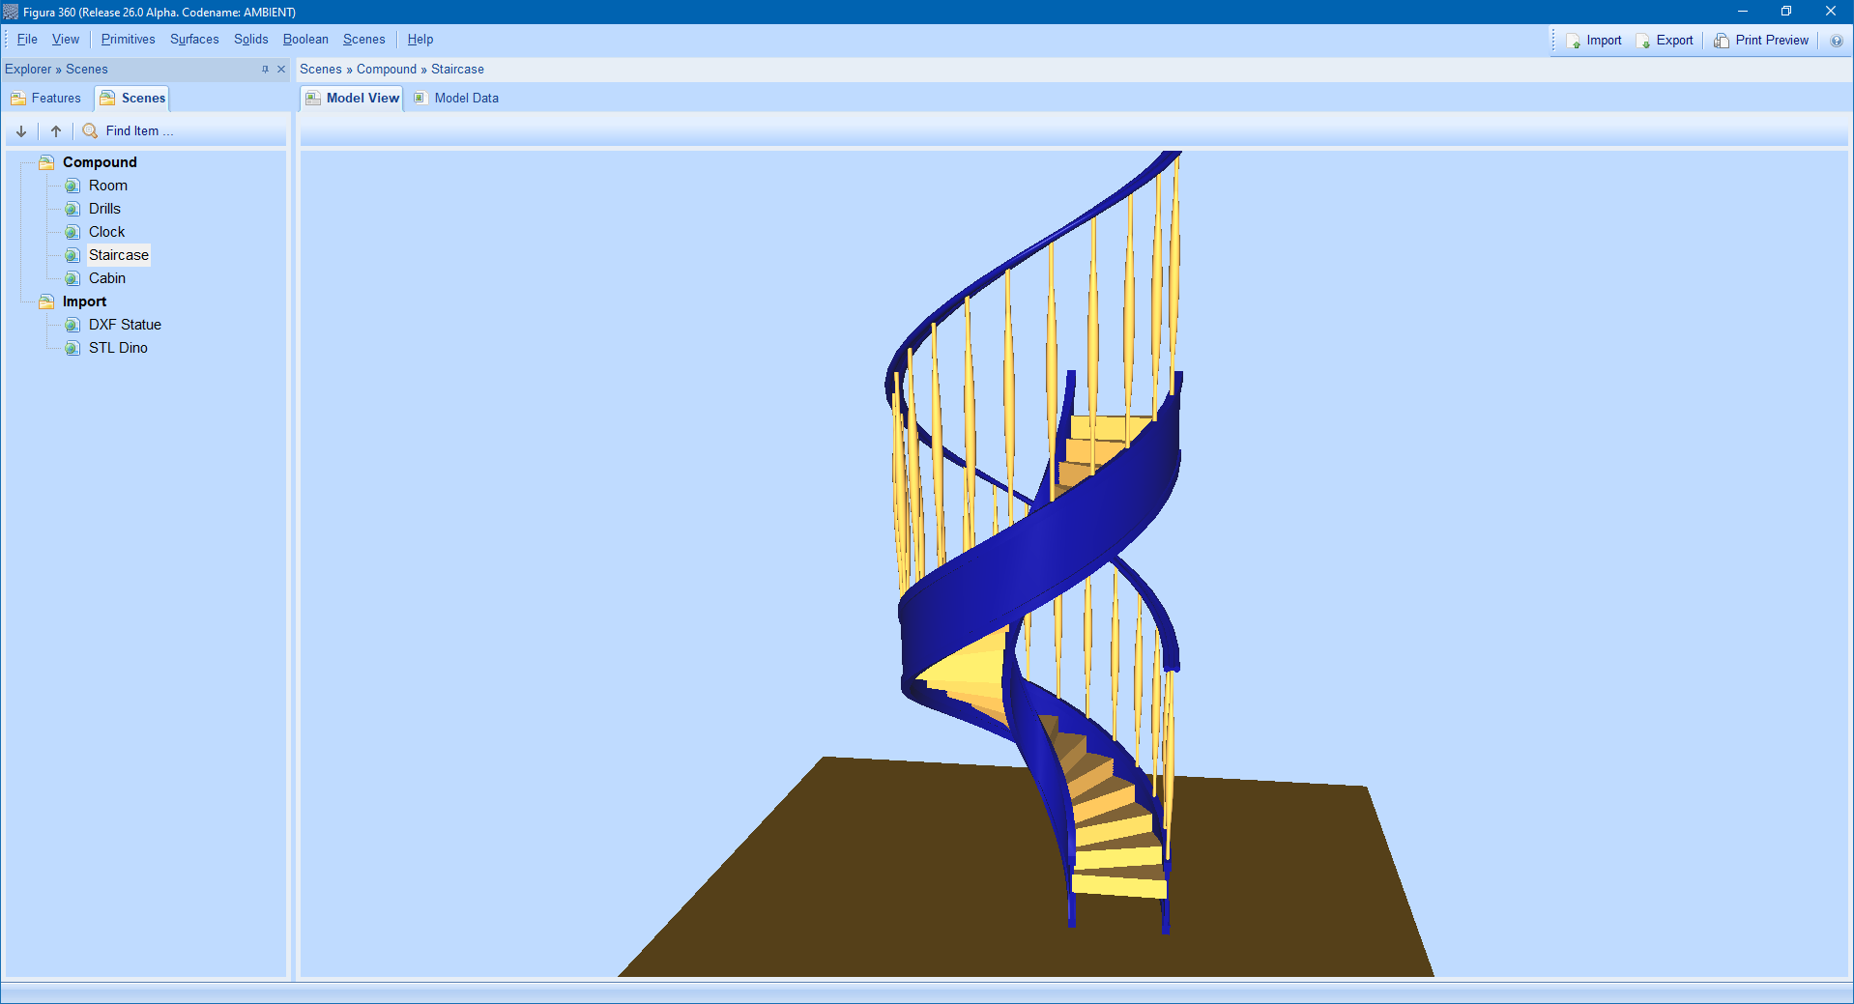Click the down-arrow navigation icon above the tree
Image resolution: width=1854 pixels, height=1004 pixels.
(20, 130)
